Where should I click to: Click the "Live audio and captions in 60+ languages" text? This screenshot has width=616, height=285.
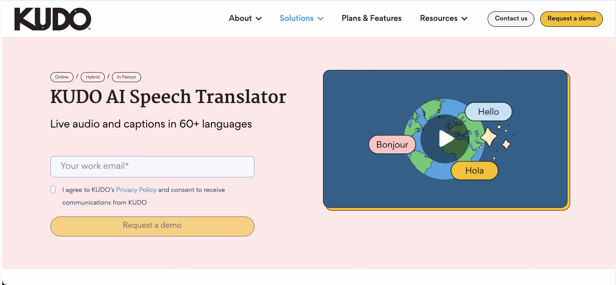tap(151, 124)
